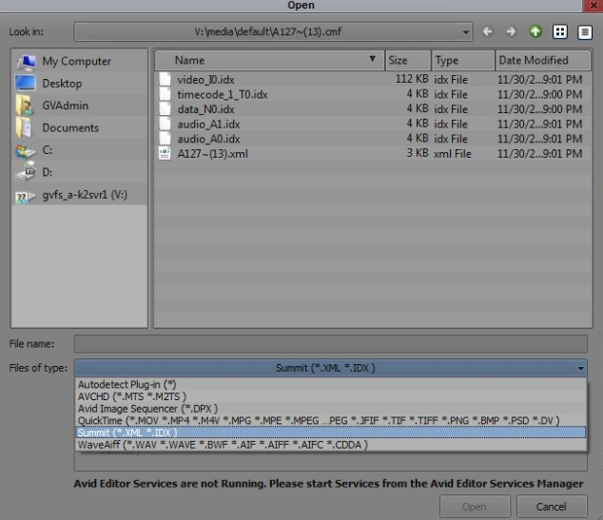The width and height of the screenshot is (603, 520).
Task: Open GVAdmin folder icon in sidebar
Action: point(24,106)
